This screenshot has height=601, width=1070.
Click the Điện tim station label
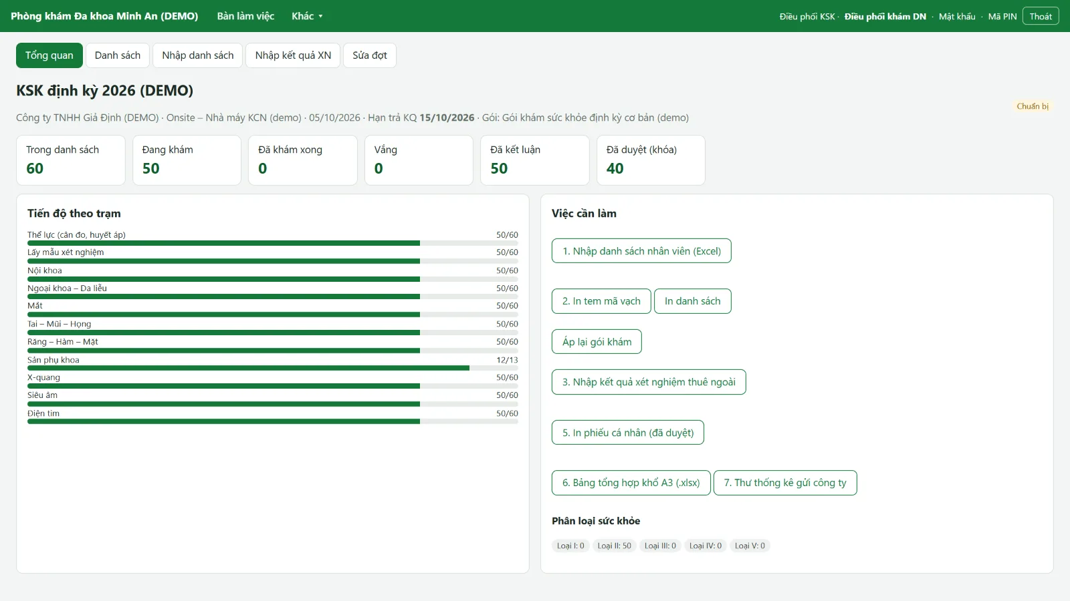[43, 413]
